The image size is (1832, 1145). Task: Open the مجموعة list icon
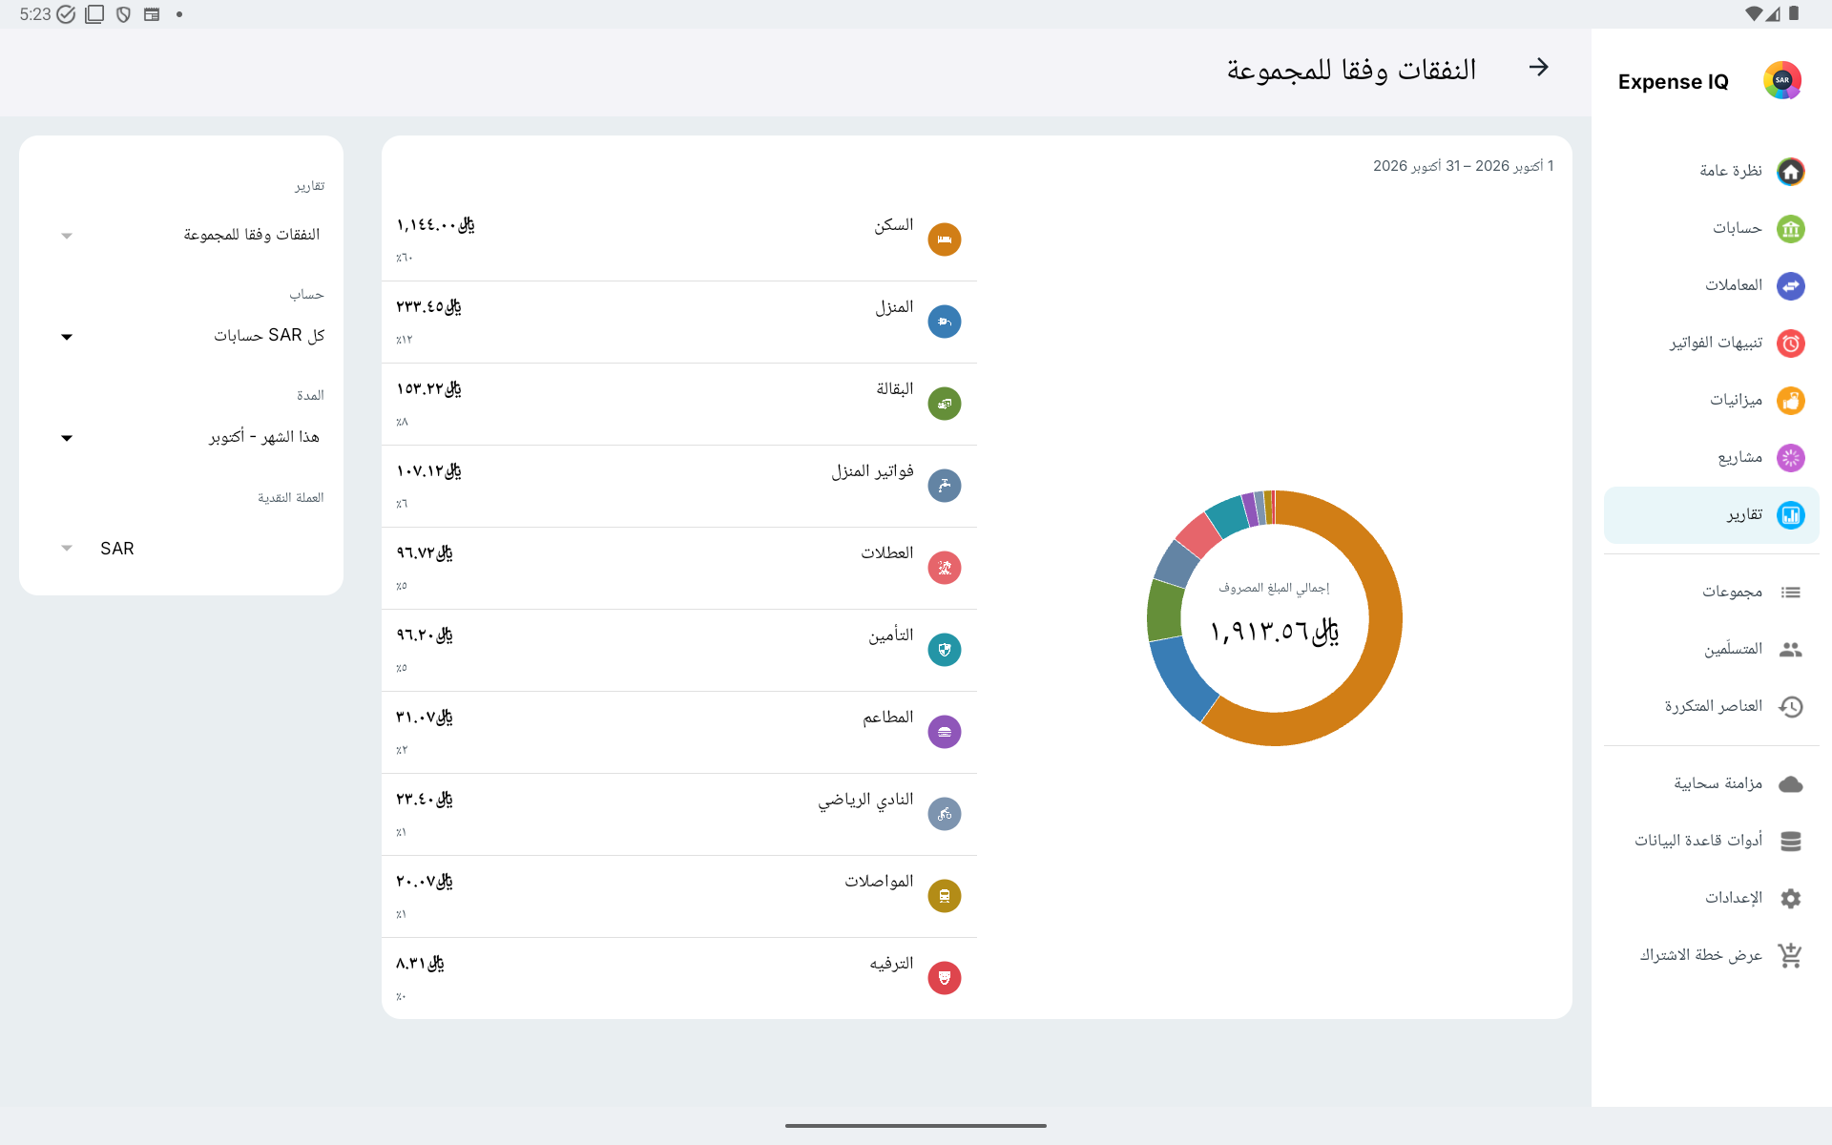[x=1790, y=593]
